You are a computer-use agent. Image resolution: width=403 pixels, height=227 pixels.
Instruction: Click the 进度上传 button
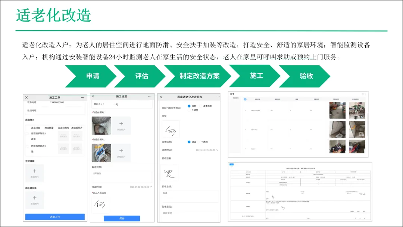[55, 217]
